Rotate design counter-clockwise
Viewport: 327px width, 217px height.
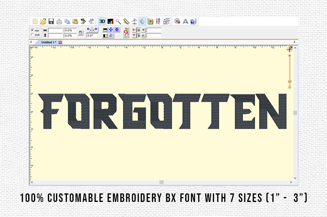pyautogui.click(x=89, y=30)
